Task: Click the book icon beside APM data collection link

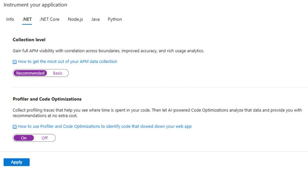Action: [15, 62]
